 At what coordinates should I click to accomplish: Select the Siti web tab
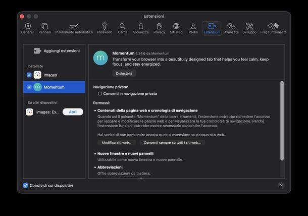click(x=176, y=28)
